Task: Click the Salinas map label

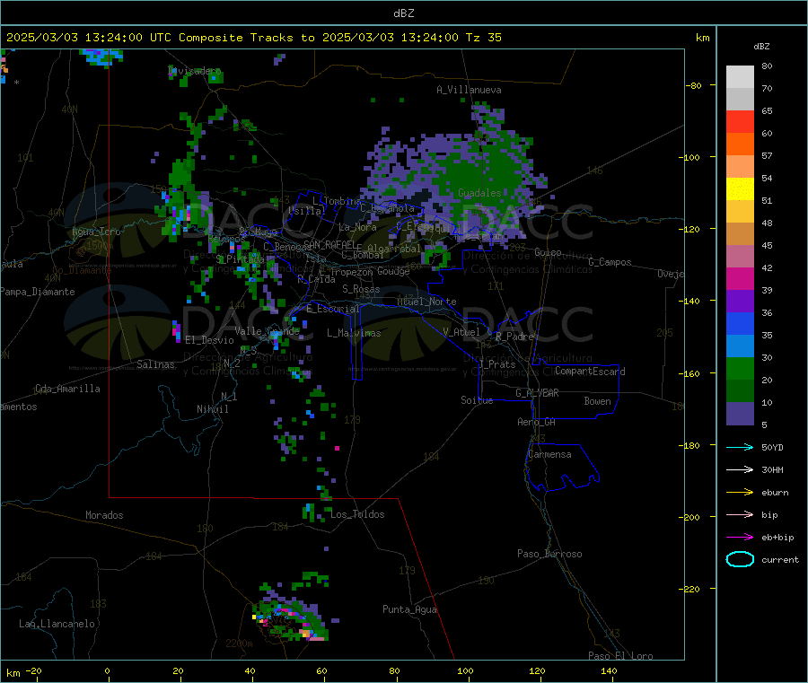Action: coord(155,364)
